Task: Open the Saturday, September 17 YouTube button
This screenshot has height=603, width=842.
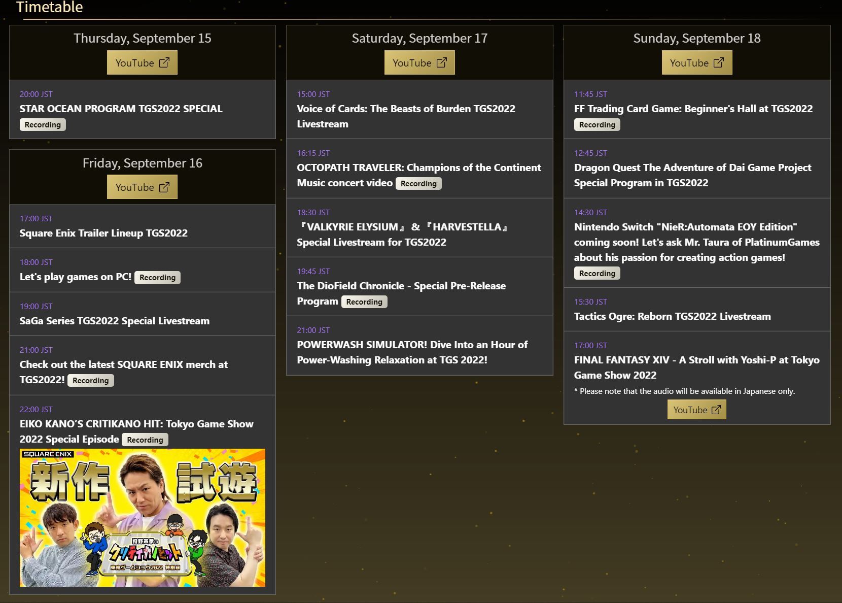Action: pyautogui.click(x=419, y=63)
